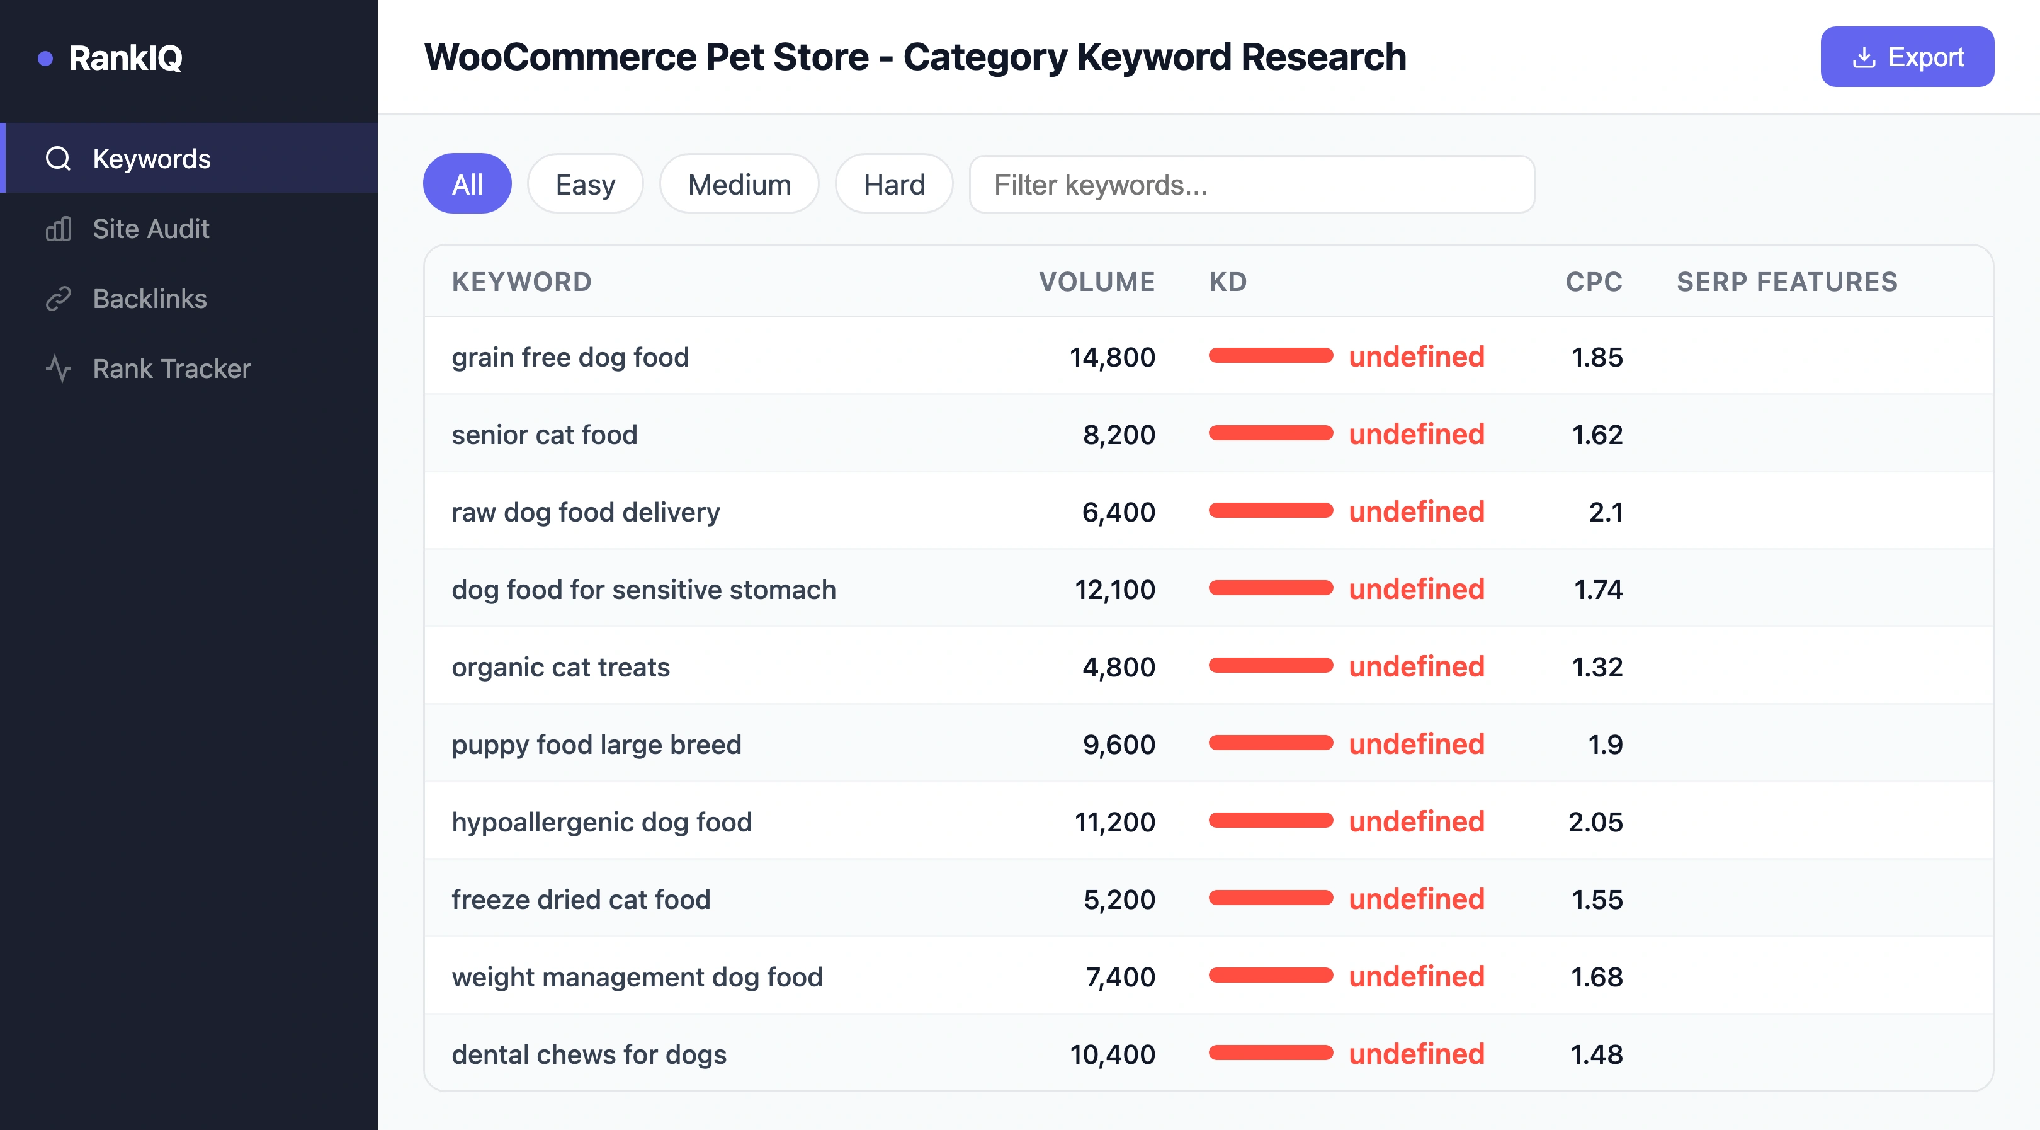Enable the Hard difficulty filter

893,184
